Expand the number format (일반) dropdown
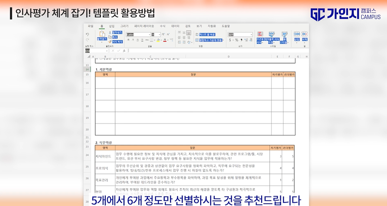The image size is (387, 206). (x=251, y=34)
